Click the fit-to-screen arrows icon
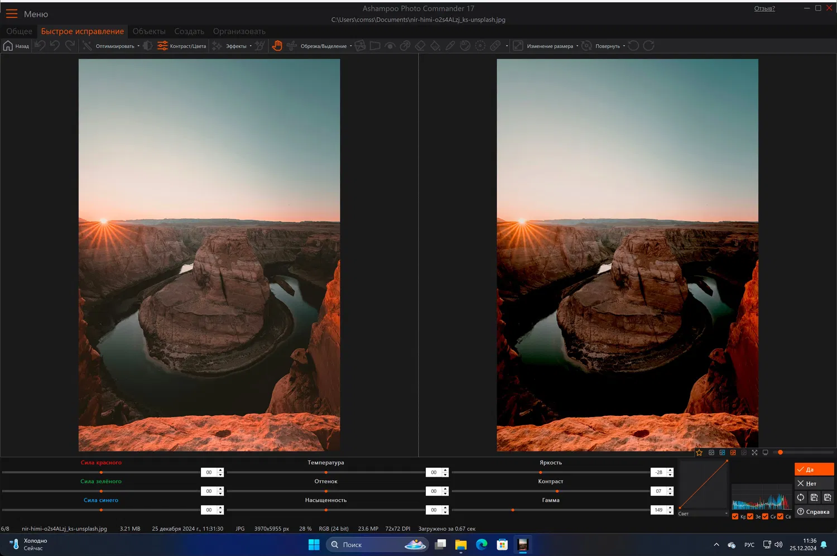The image size is (837, 556). pyautogui.click(x=754, y=453)
